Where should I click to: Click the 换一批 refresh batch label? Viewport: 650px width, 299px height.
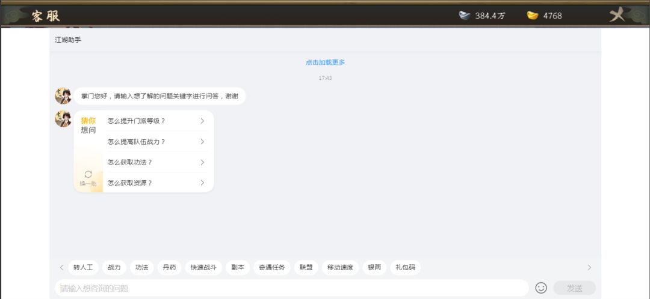[x=88, y=184]
